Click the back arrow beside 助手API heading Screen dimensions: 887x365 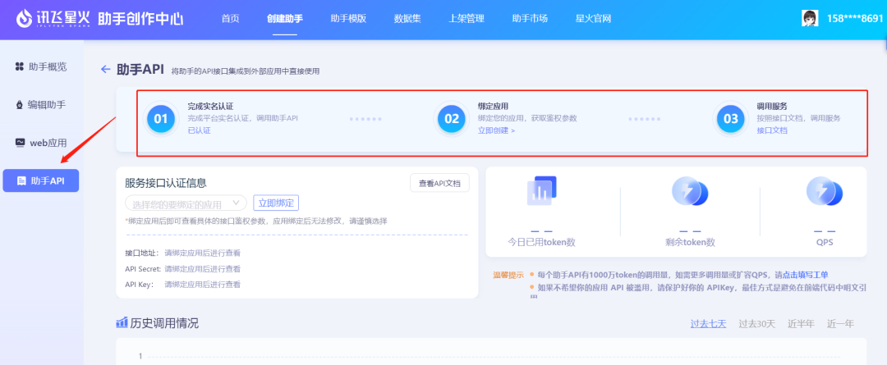pos(105,69)
